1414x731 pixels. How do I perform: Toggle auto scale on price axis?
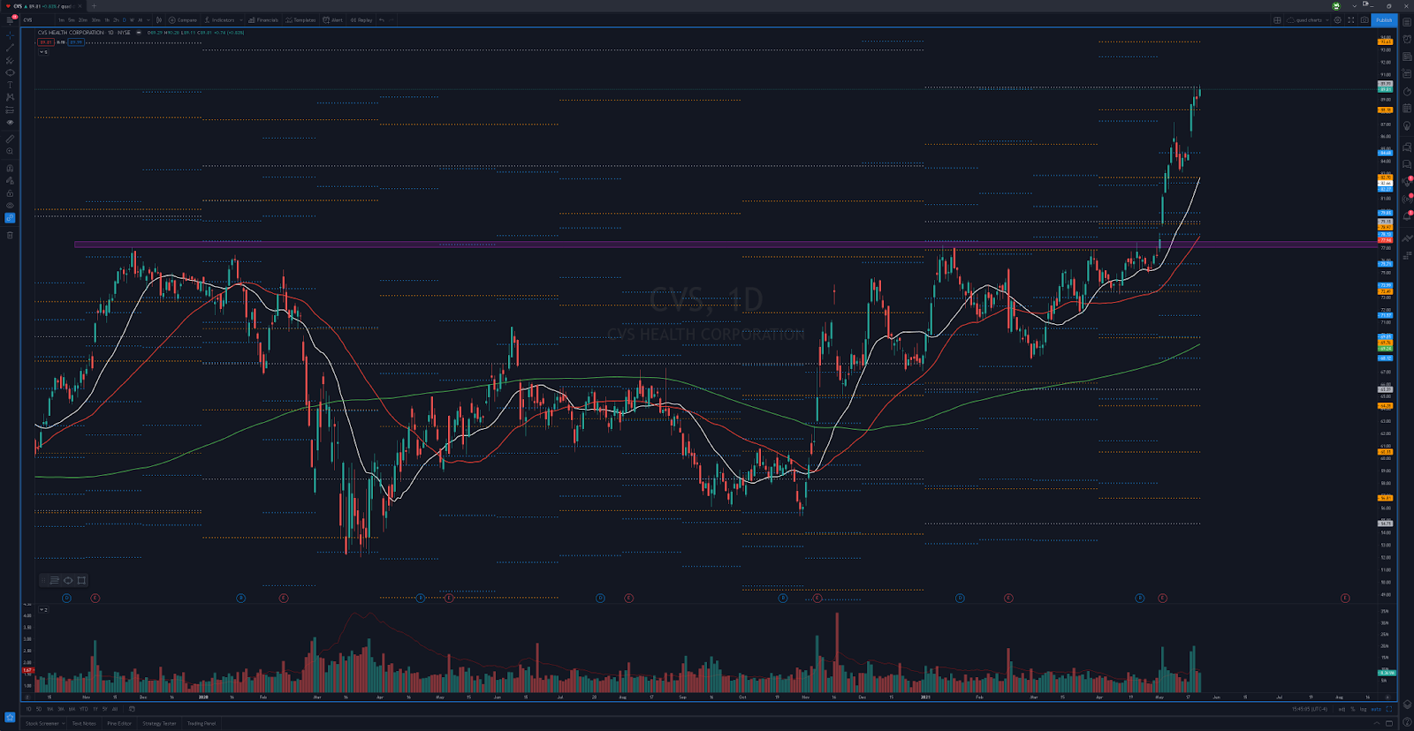click(x=1376, y=709)
